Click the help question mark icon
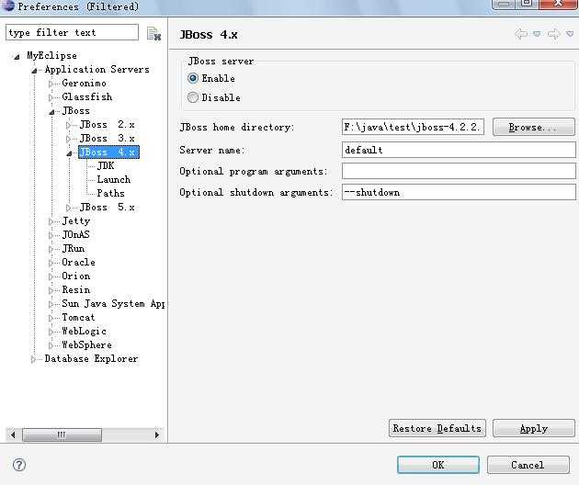The image size is (579, 485). click(19, 465)
